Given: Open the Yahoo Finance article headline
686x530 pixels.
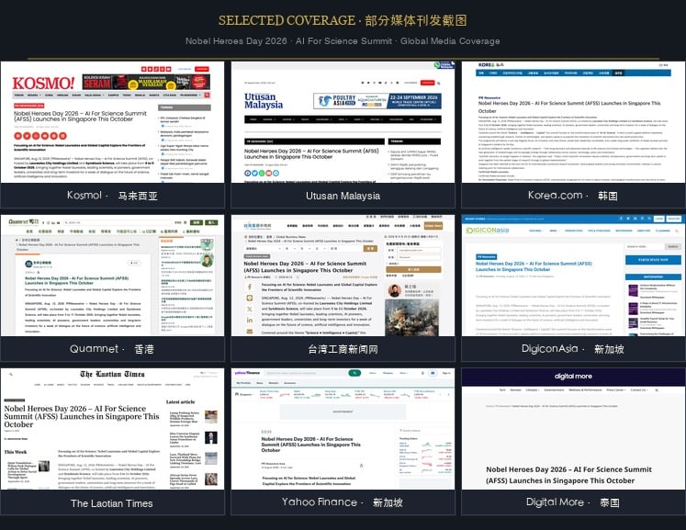Looking at the screenshot, I should click(310, 445).
